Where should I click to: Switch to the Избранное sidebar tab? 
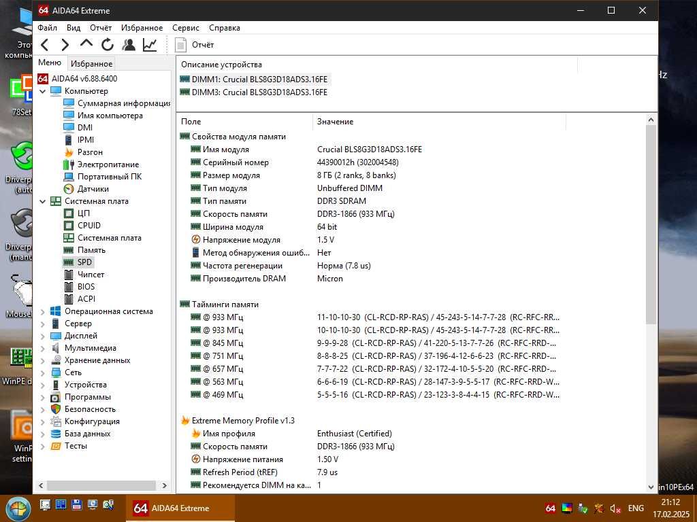(x=92, y=63)
